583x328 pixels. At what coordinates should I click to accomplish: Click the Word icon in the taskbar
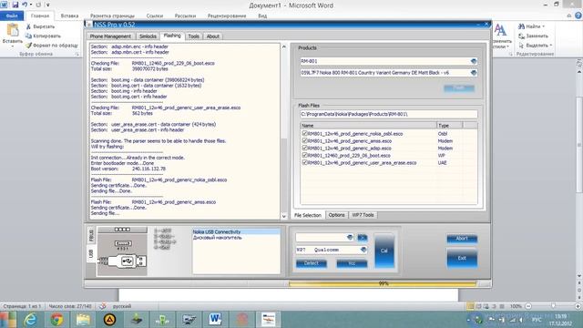click(215, 320)
